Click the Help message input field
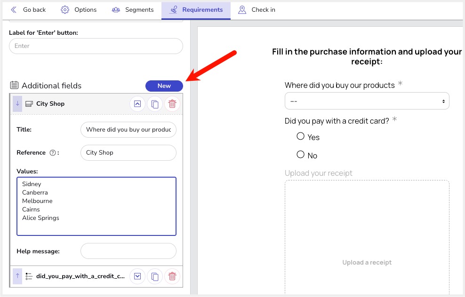 point(128,251)
